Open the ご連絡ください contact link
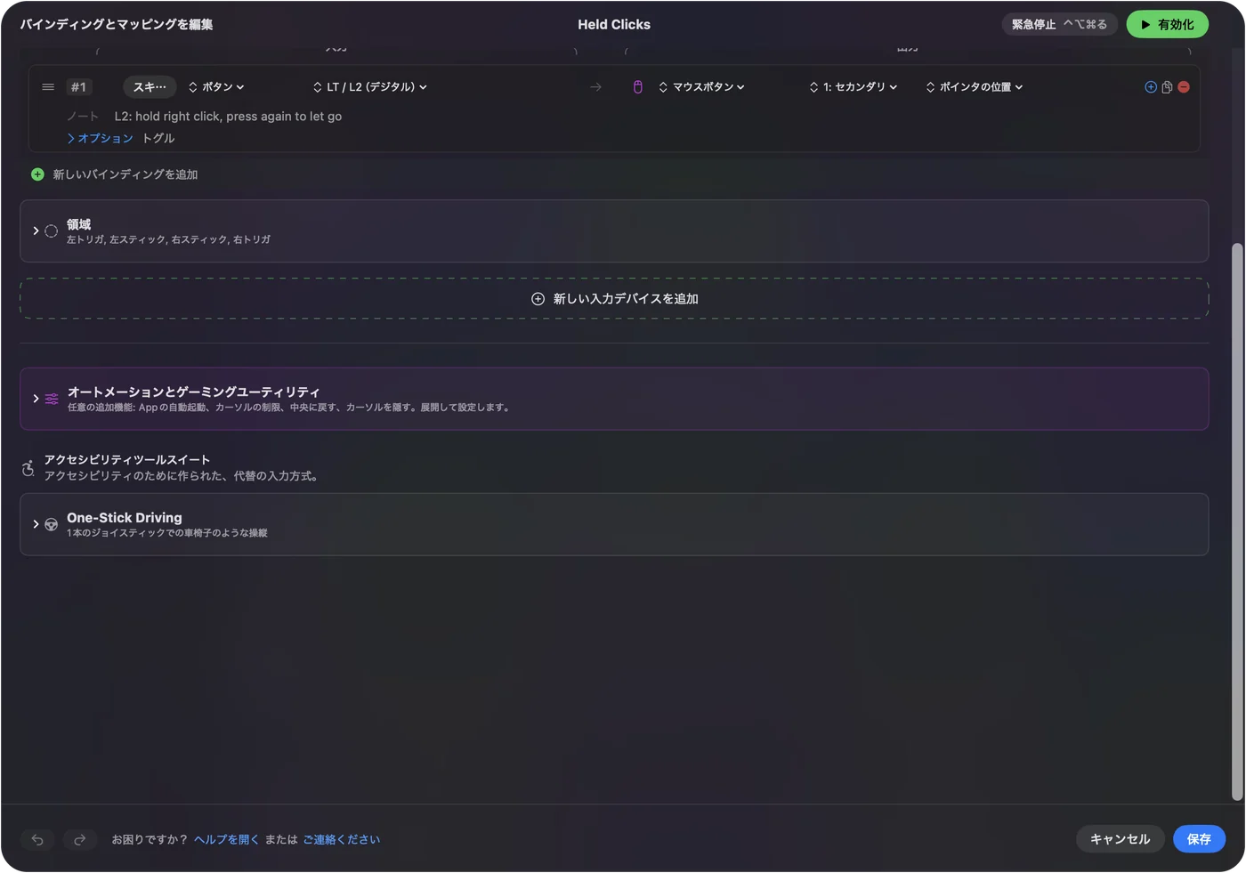1246x873 pixels. tap(341, 839)
